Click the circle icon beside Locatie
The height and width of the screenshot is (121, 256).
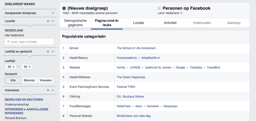48,21
